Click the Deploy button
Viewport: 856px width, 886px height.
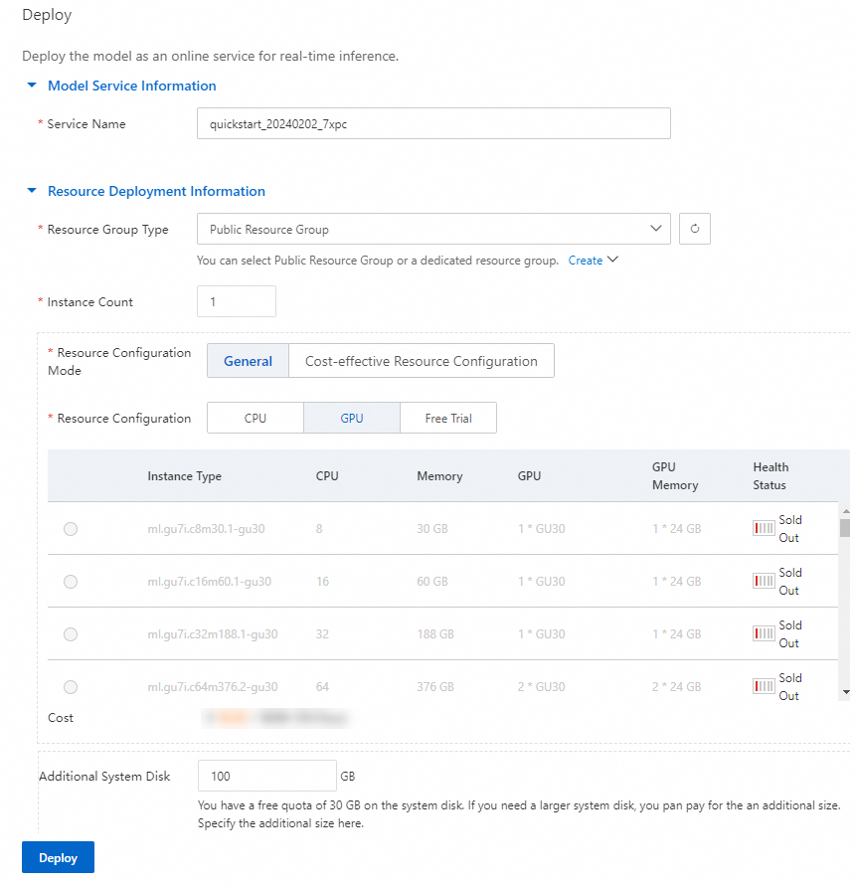click(x=58, y=858)
